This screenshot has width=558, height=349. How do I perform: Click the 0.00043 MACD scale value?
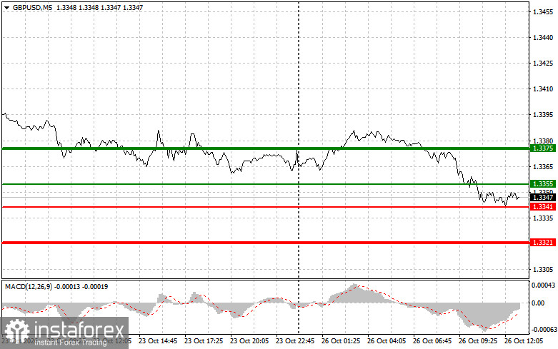[x=543, y=285]
